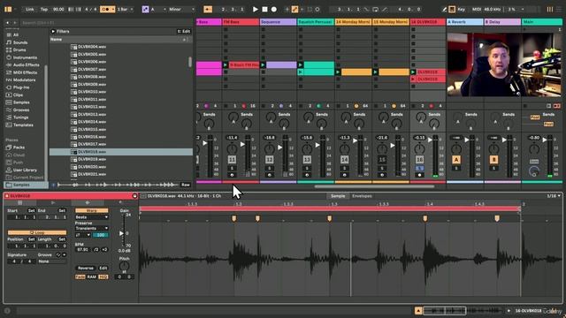The height and width of the screenshot is (318, 566).
Task: Toggle track 18 activator button
Action: pyautogui.click(x=419, y=160)
